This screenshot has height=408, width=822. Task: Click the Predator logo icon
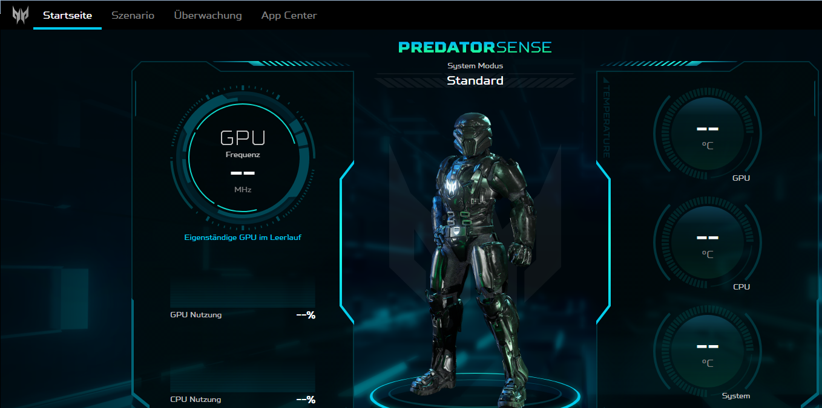(20, 15)
